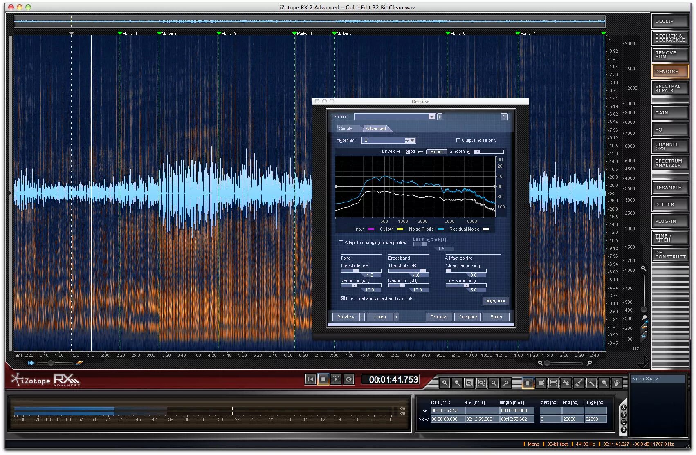This screenshot has width=696, height=455.
Task: Open the Presets dropdown in Denoise
Action: [x=395, y=117]
